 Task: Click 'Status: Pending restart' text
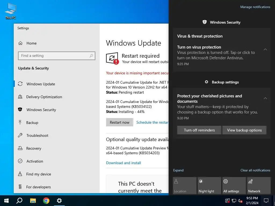click(125, 92)
